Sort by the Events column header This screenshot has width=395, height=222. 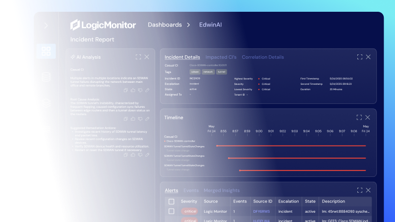(240, 201)
